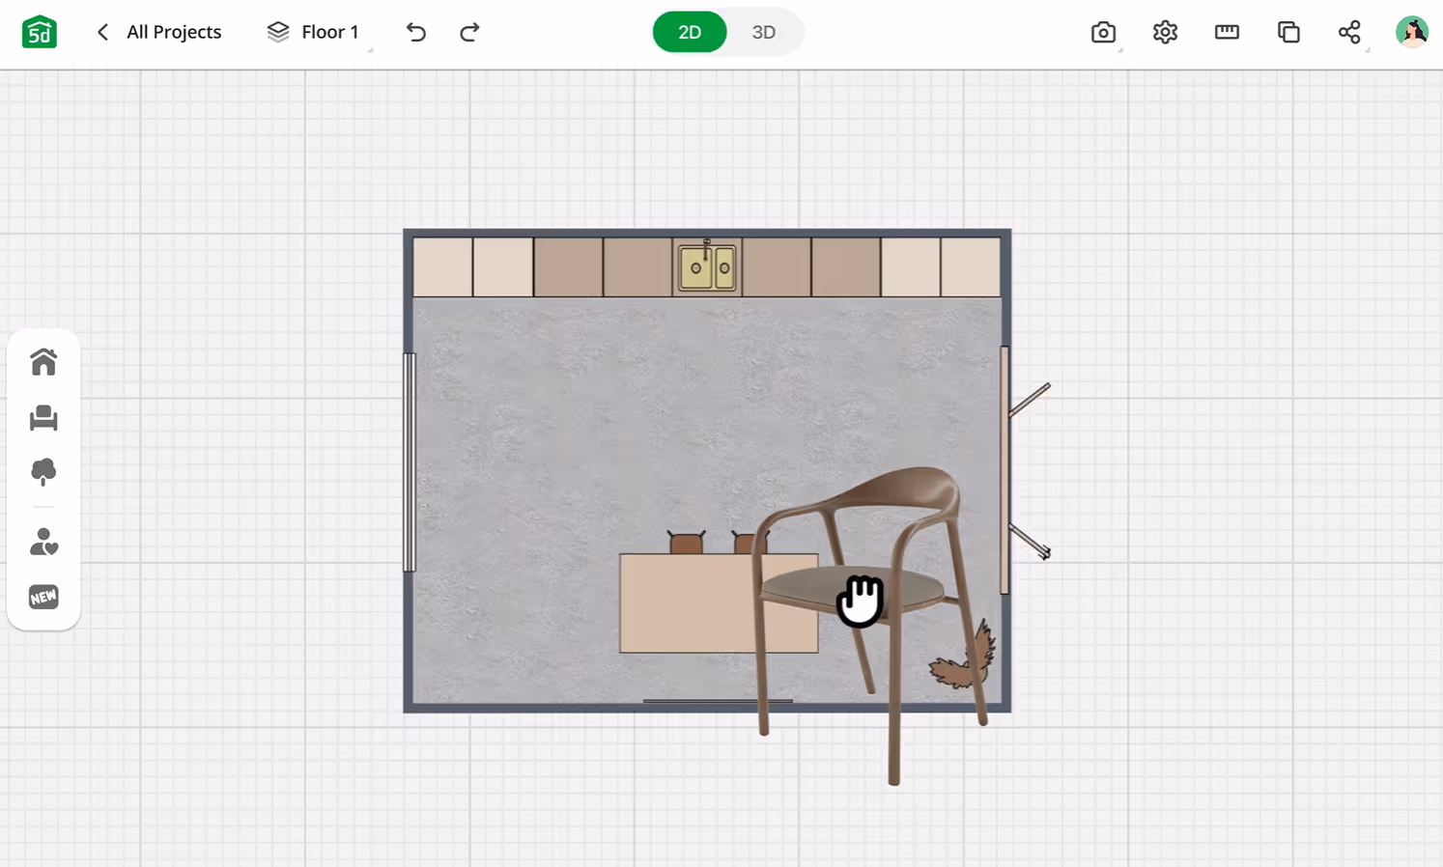Click the copy/duplicate icon
1443x867 pixels.
pos(1288,32)
